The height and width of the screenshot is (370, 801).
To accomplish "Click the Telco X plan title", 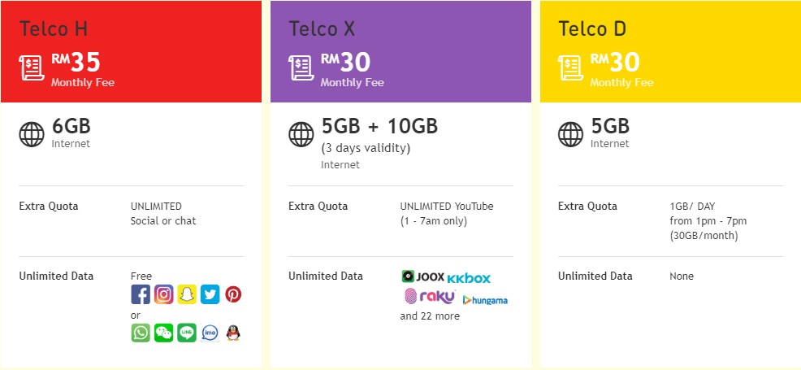I will click(x=322, y=28).
